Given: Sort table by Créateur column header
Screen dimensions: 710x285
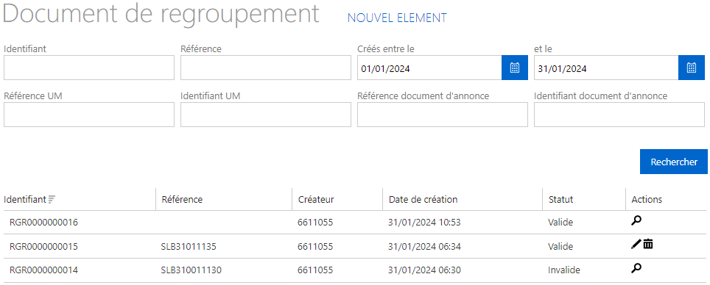Looking at the screenshot, I should [316, 199].
